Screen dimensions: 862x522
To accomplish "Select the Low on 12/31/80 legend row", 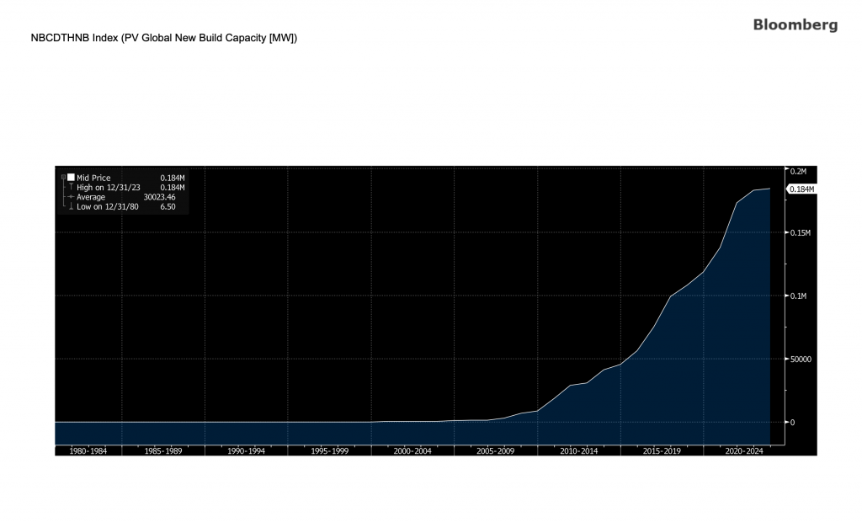I will pos(108,206).
